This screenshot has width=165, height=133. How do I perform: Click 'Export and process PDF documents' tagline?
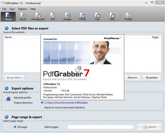pyautogui.click(x=65, y=79)
